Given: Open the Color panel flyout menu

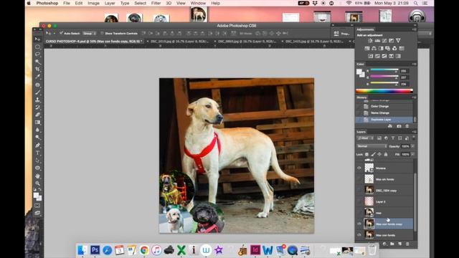Looking at the screenshot, I should (x=414, y=64).
